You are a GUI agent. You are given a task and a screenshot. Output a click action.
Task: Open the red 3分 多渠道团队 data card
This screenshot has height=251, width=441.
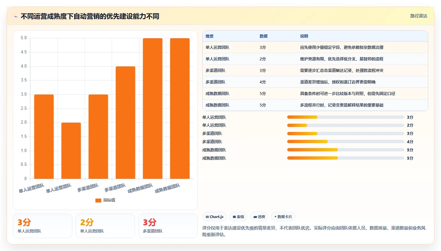[x=168, y=226]
